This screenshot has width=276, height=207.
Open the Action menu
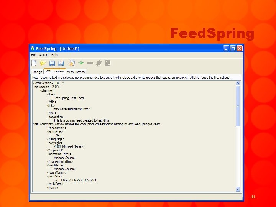tap(44, 55)
